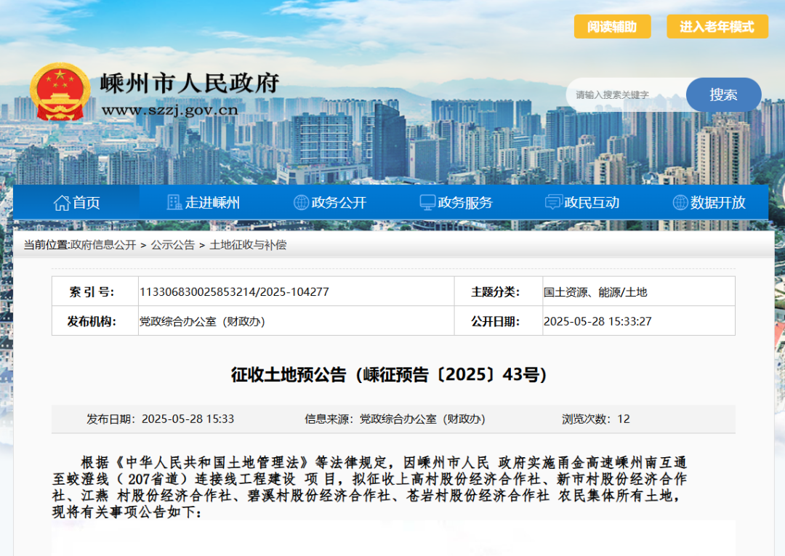The width and height of the screenshot is (785, 556).
Task: Go to 政务公开 section
Action: tap(339, 203)
